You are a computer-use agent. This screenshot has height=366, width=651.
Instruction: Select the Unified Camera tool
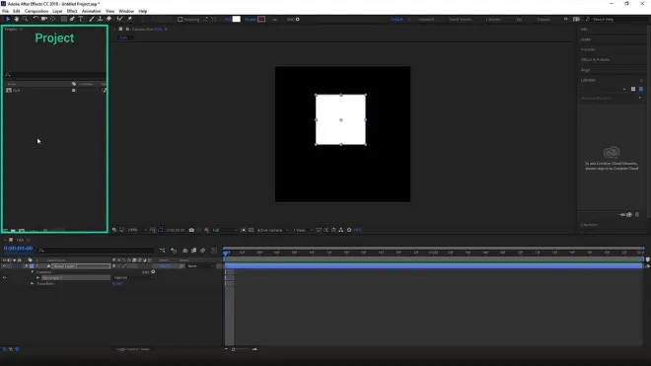[x=44, y=19]
